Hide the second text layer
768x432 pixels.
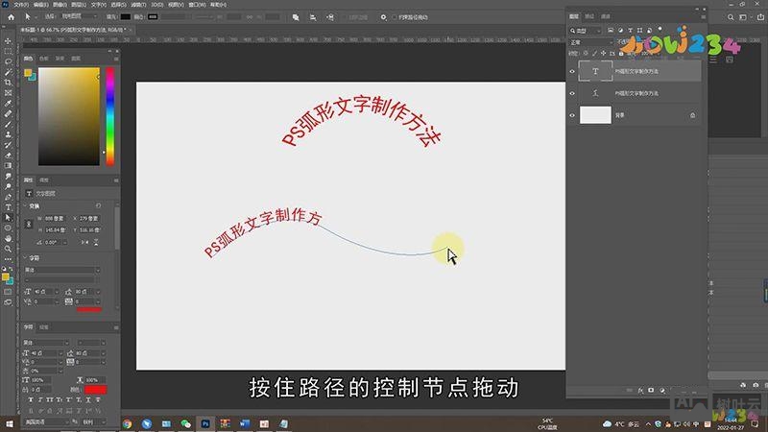(572, 93)
